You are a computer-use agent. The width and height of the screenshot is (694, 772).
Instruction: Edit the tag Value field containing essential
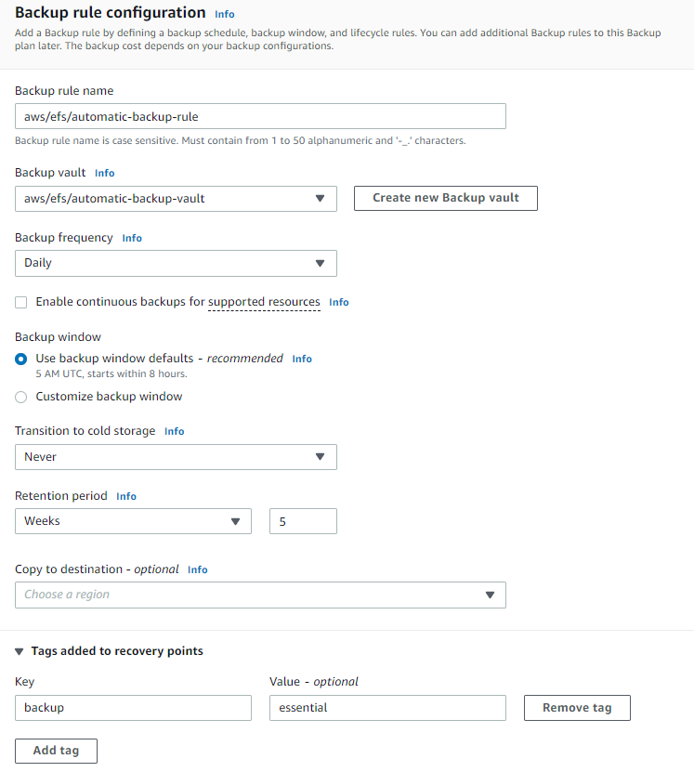click(x=387, y=707)
